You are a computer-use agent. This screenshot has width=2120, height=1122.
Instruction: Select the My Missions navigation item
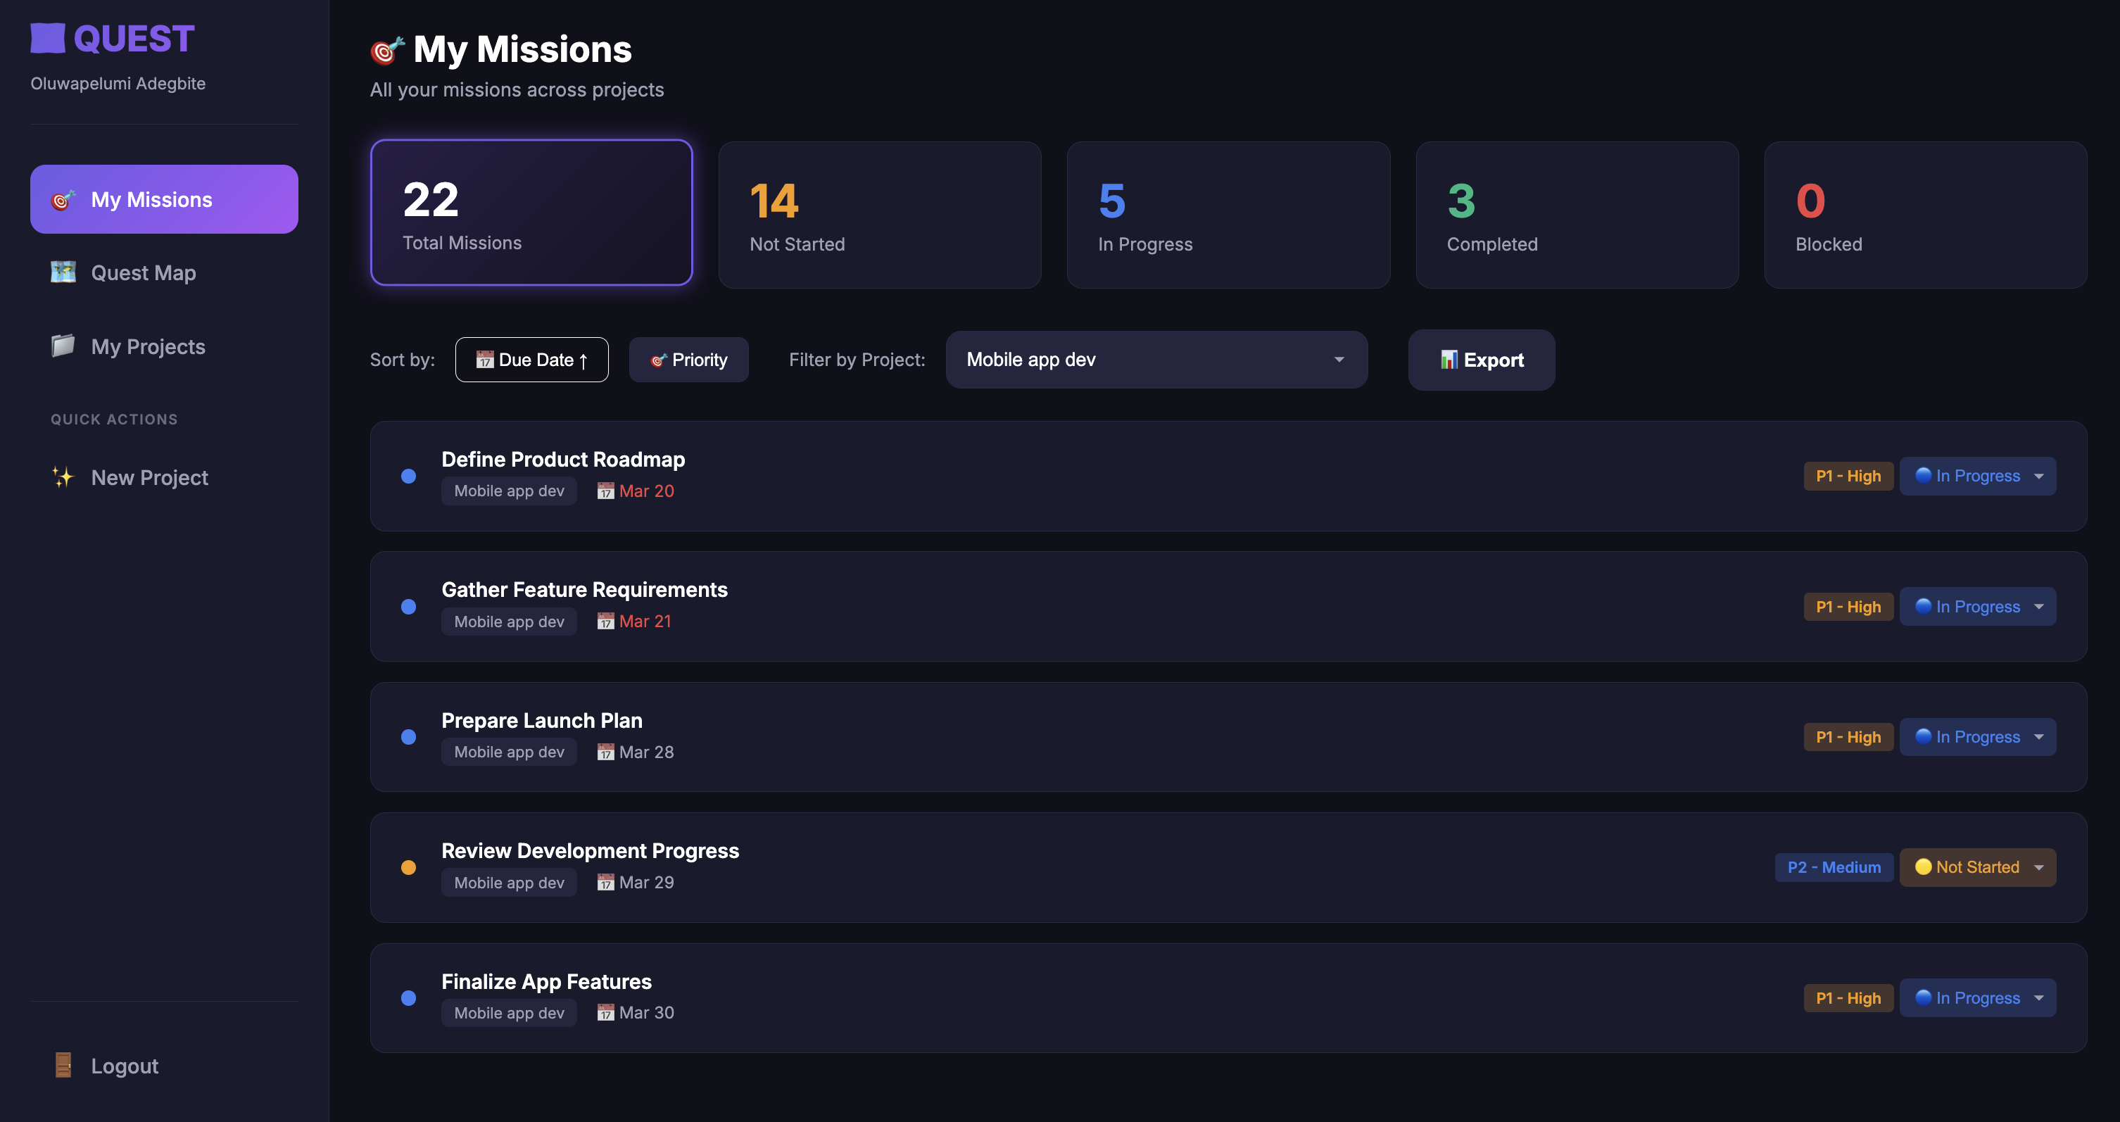coord(164,198)
